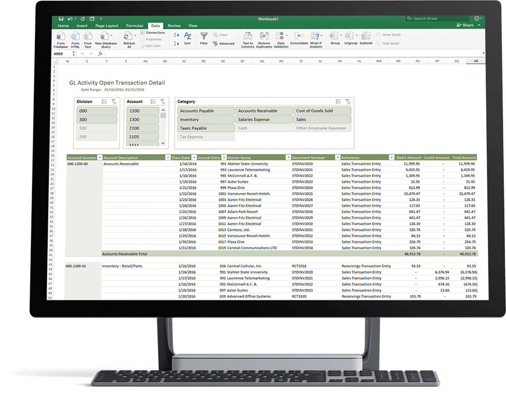Click the Share button
The height and width of the screenshot is (401, 506).
(x=469, y=25)
